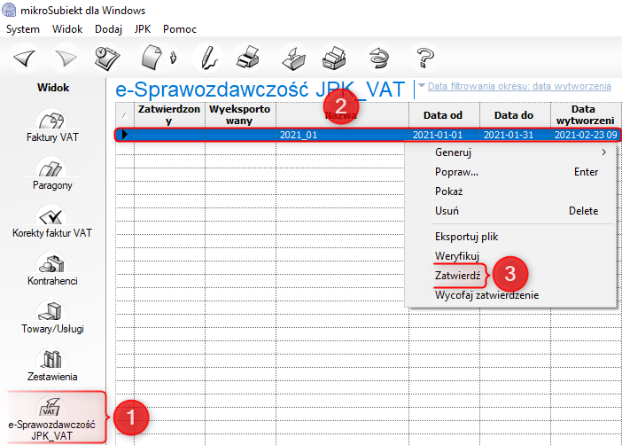The height and width of the screenshot is (445, 622).
Task: Choose Weryfikuj in context menu
Action: pos(510,256)
